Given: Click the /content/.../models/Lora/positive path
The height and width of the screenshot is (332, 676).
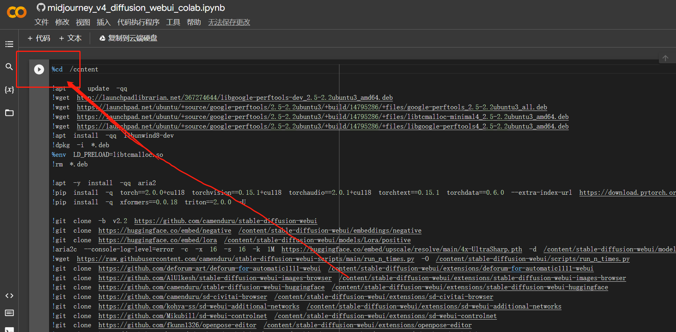Looking at the screenshot, I should (317, 240).
